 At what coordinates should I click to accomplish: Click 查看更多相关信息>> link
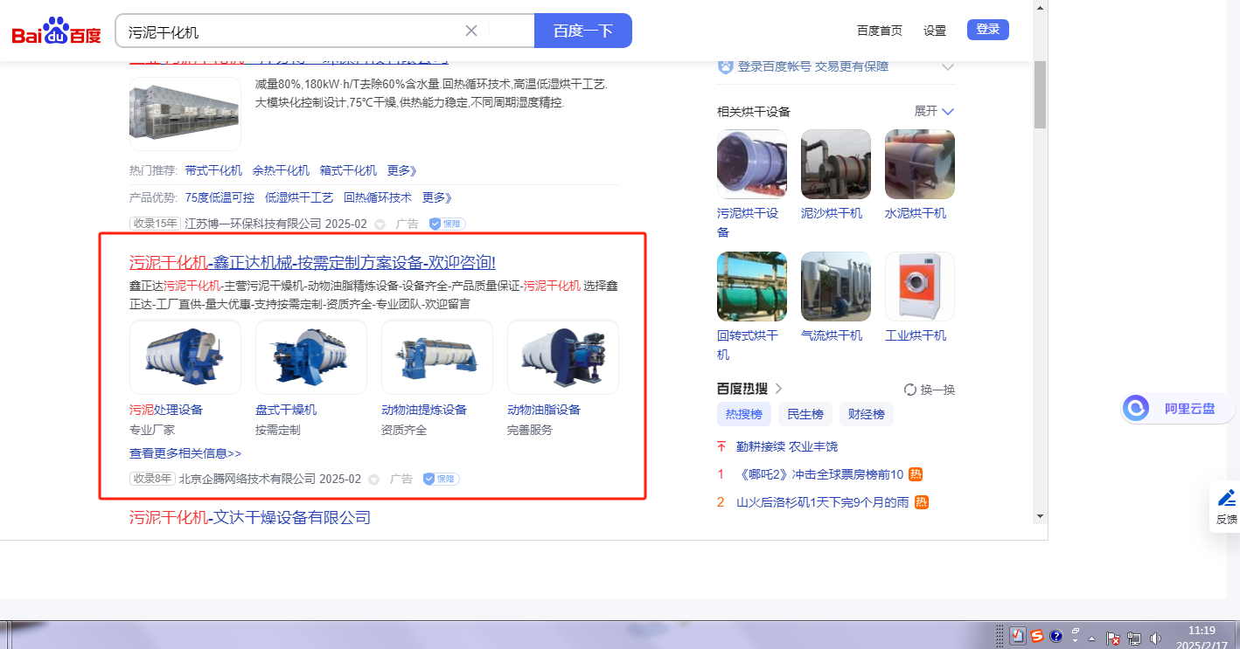click(x=185, y=453)
